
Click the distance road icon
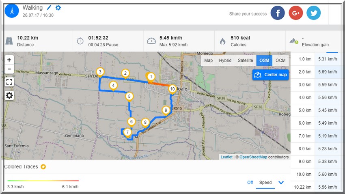9,41
